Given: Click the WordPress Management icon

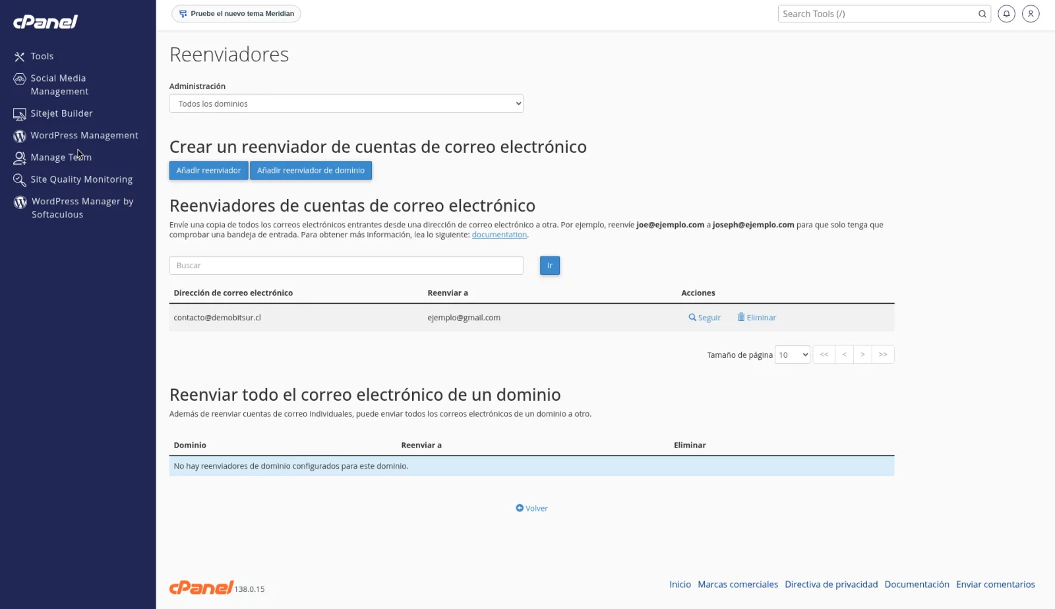Looking at the screenshot, I should point(20,136).
